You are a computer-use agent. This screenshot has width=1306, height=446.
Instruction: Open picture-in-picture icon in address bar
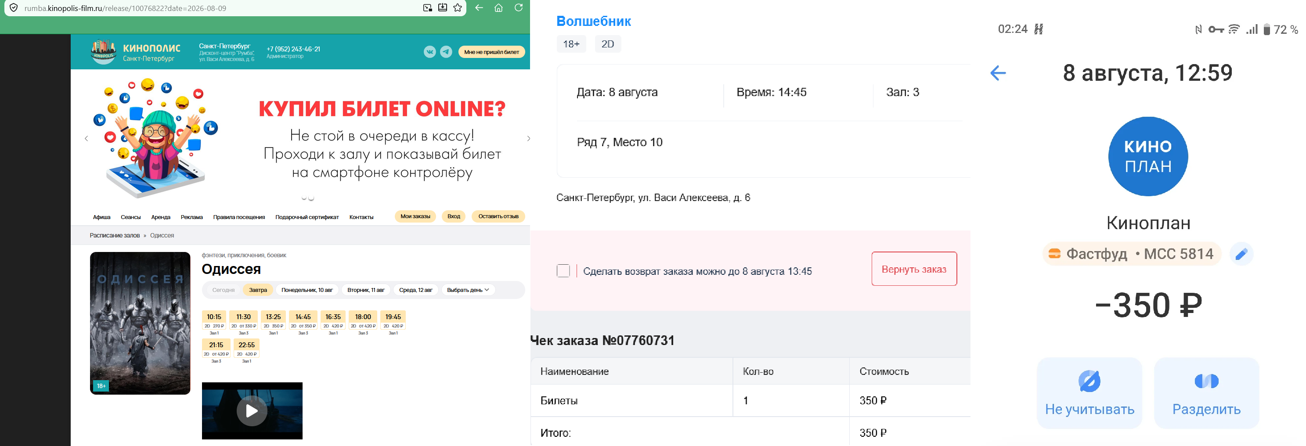[x=427, y=7]
